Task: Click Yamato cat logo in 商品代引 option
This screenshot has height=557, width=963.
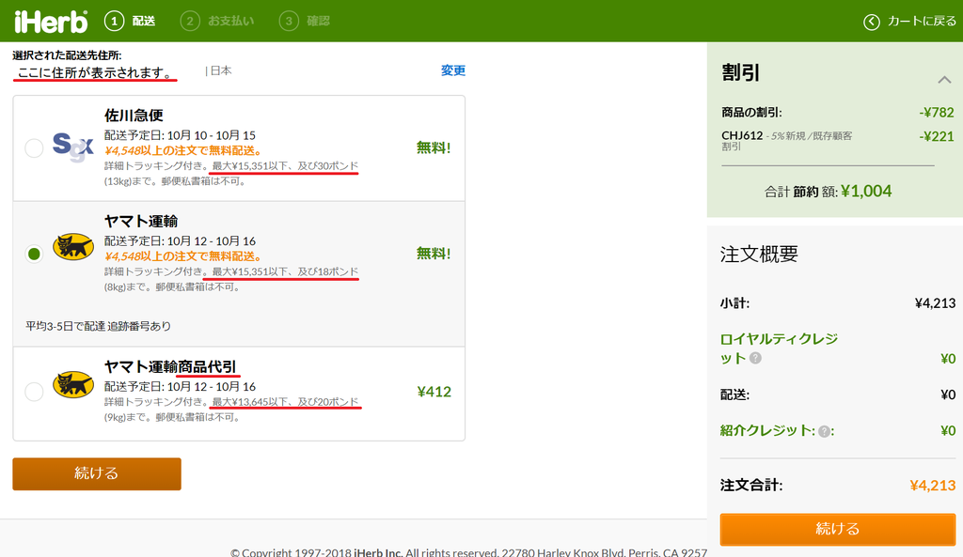Action: (73, 385)
